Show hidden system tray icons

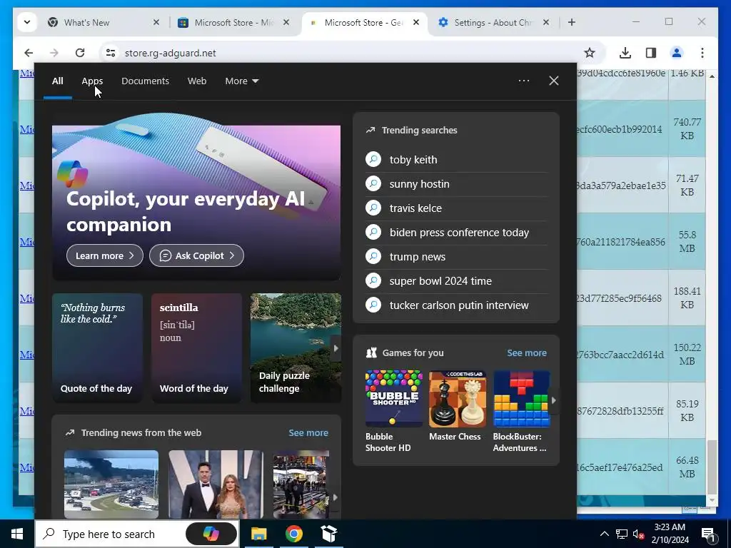click(x=604, y=534)
